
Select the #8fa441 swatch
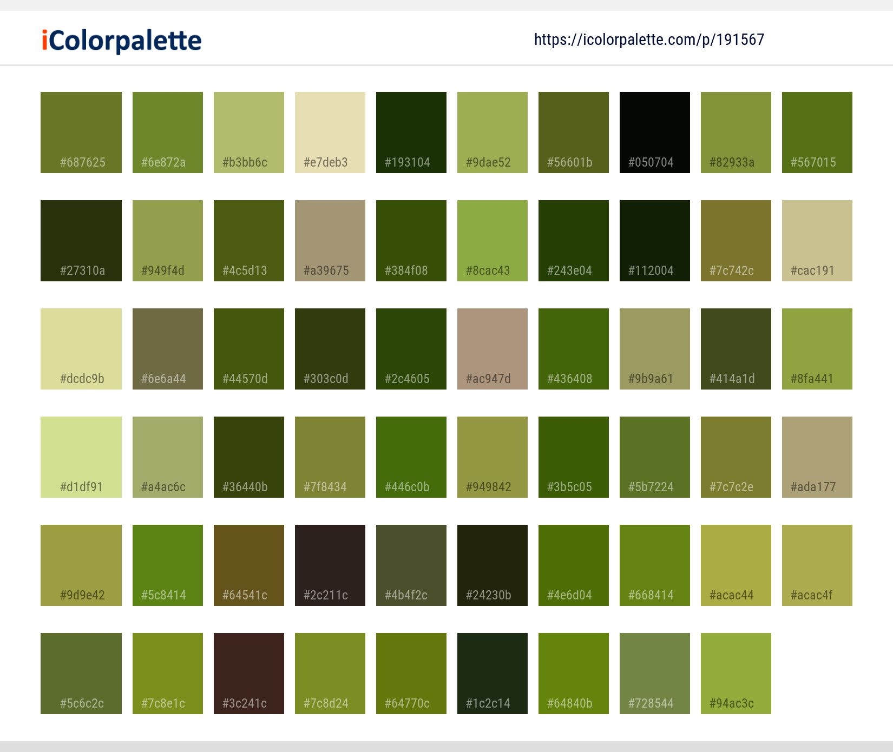(817, 349)
